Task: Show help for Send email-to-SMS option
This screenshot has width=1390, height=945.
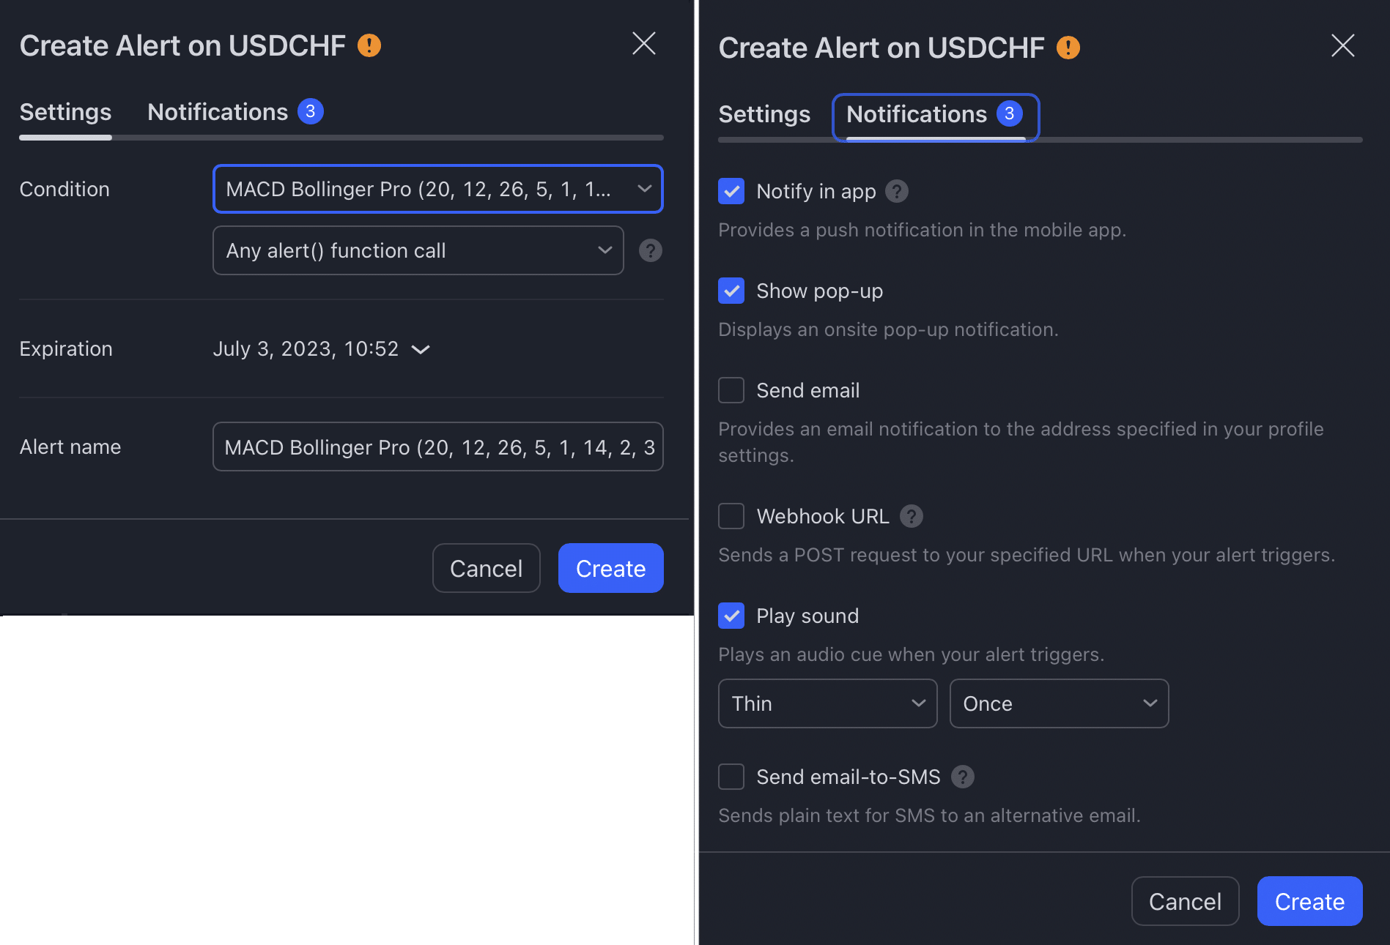Action: click(963, 777)
